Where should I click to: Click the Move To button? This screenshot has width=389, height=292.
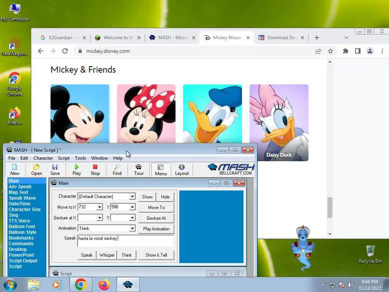pyautogui.click(x=156, y=208)
